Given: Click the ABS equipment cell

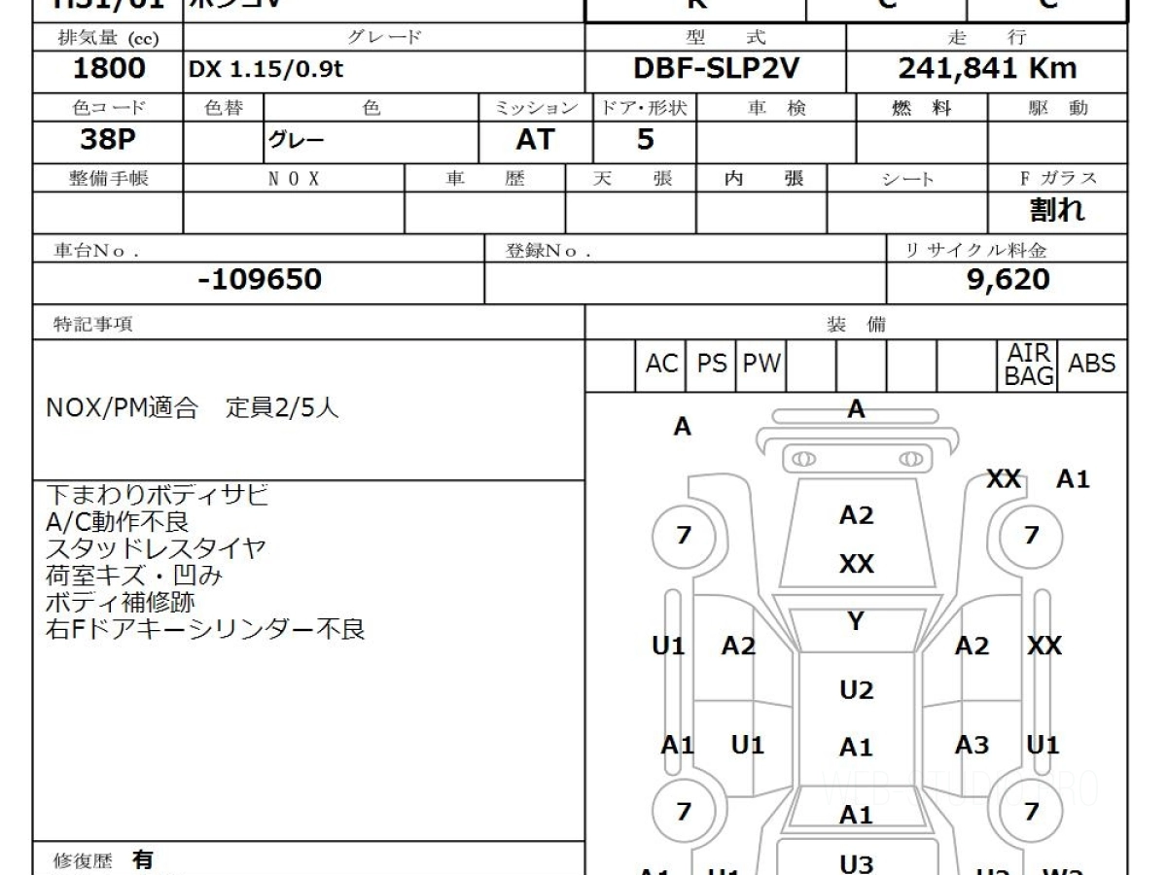Looking at the screenshot, I should (1092, 365).
